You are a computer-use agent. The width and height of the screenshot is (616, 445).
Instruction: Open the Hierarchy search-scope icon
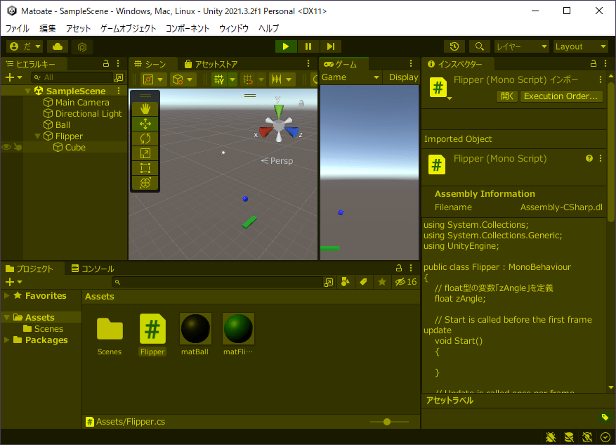point(119,78)
